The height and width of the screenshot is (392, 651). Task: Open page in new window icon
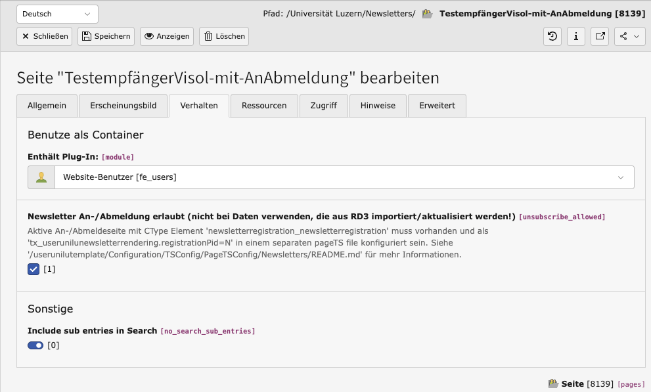click(600, 37)
